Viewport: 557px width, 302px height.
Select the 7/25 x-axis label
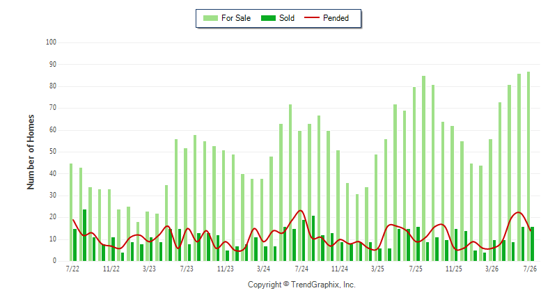[416, 269]
